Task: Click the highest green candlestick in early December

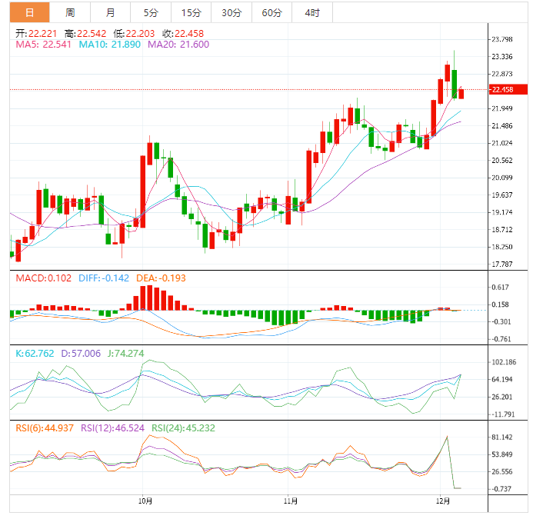Action: pyautogui.click(x=454, y=84)
